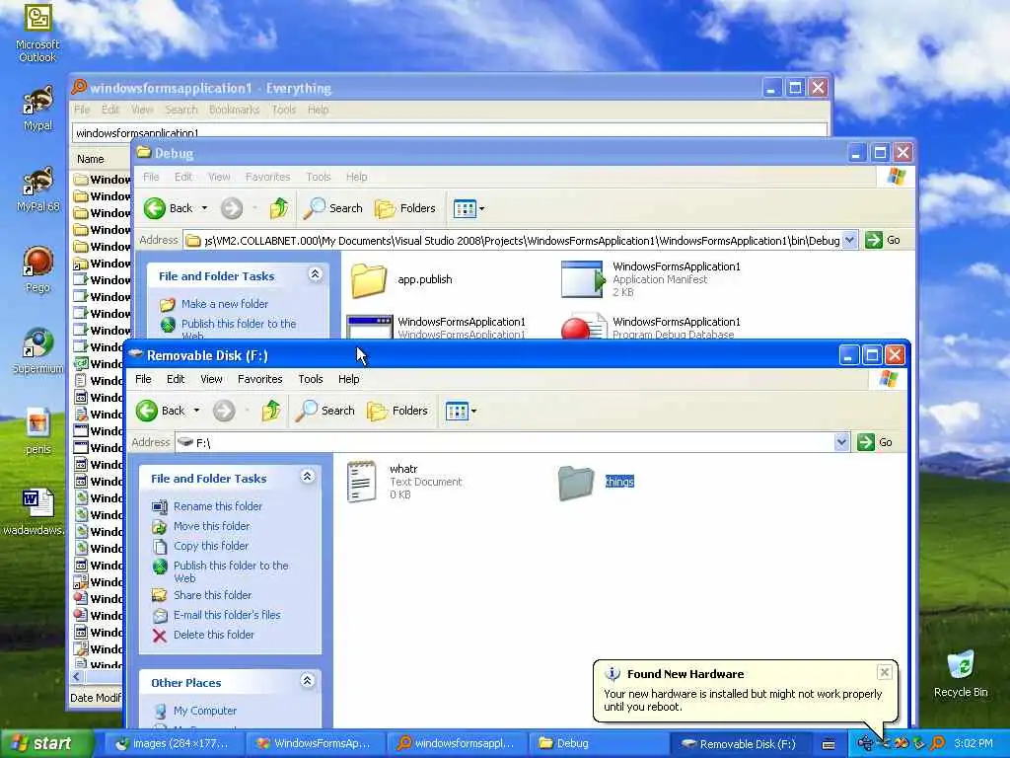Select app.publish folder in Debug window
Image resolution: width=1010 pixels, height=758 pixels.
[401, 279]
